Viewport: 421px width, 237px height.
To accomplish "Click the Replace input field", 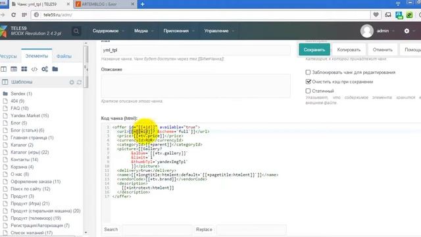I will tap(251, 230).
